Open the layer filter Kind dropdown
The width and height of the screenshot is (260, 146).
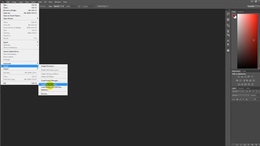(238, 91)
